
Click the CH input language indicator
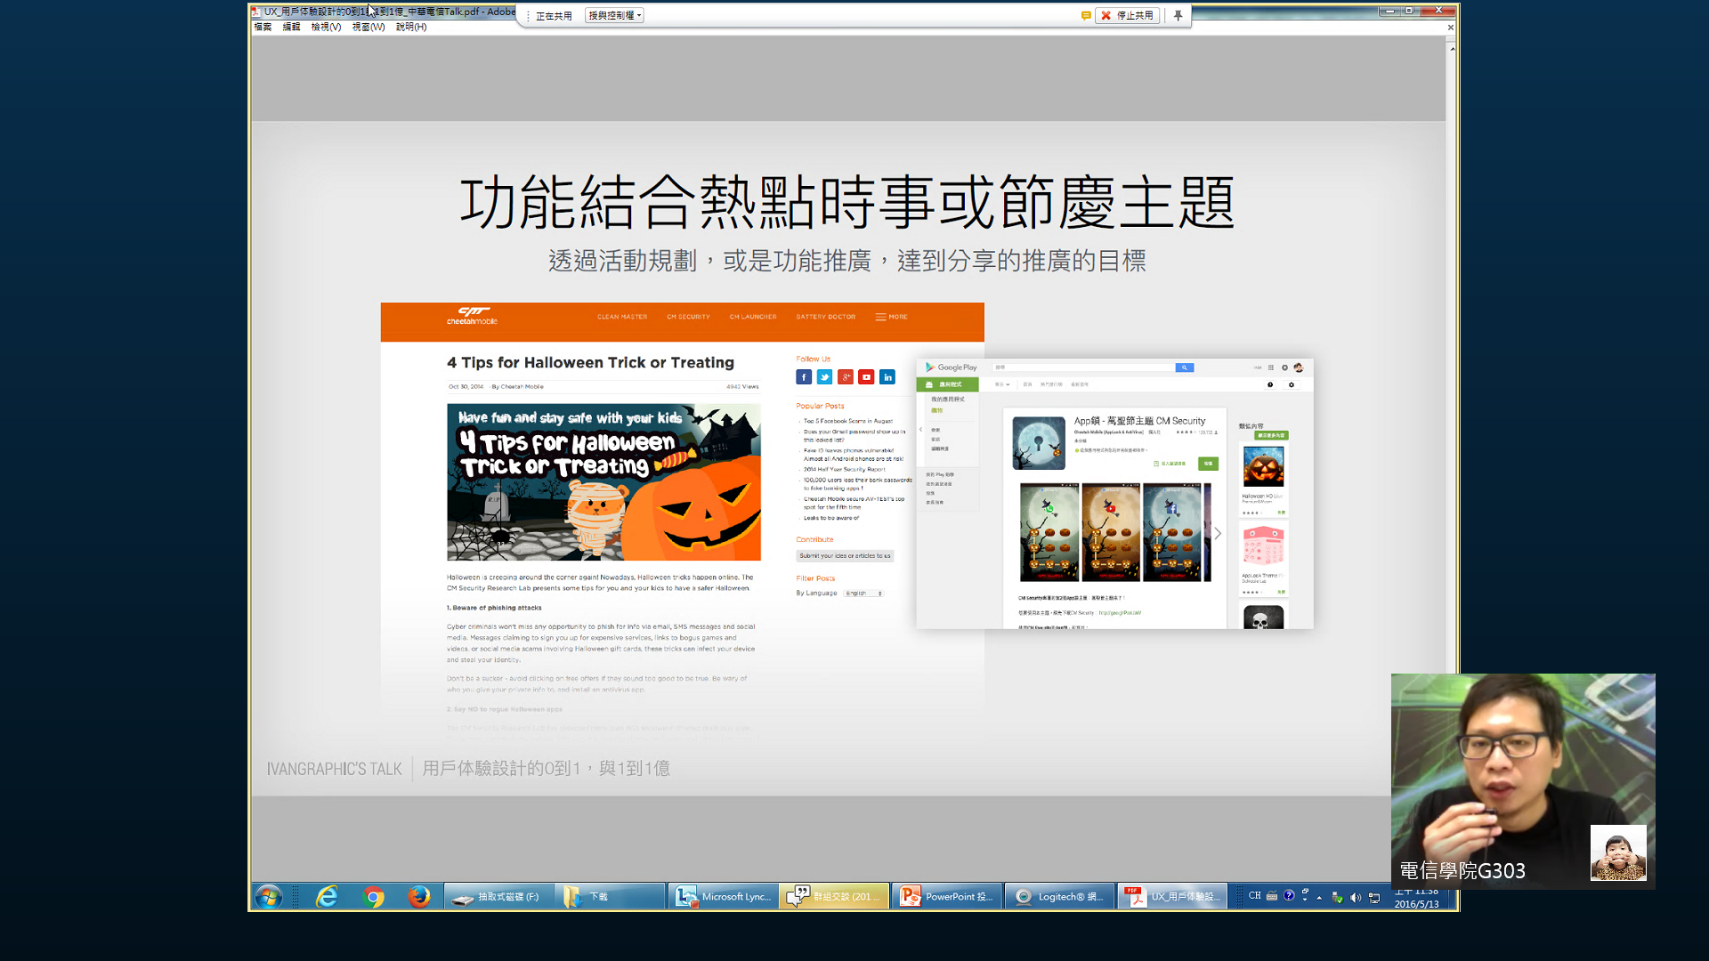pos(1254,896)
